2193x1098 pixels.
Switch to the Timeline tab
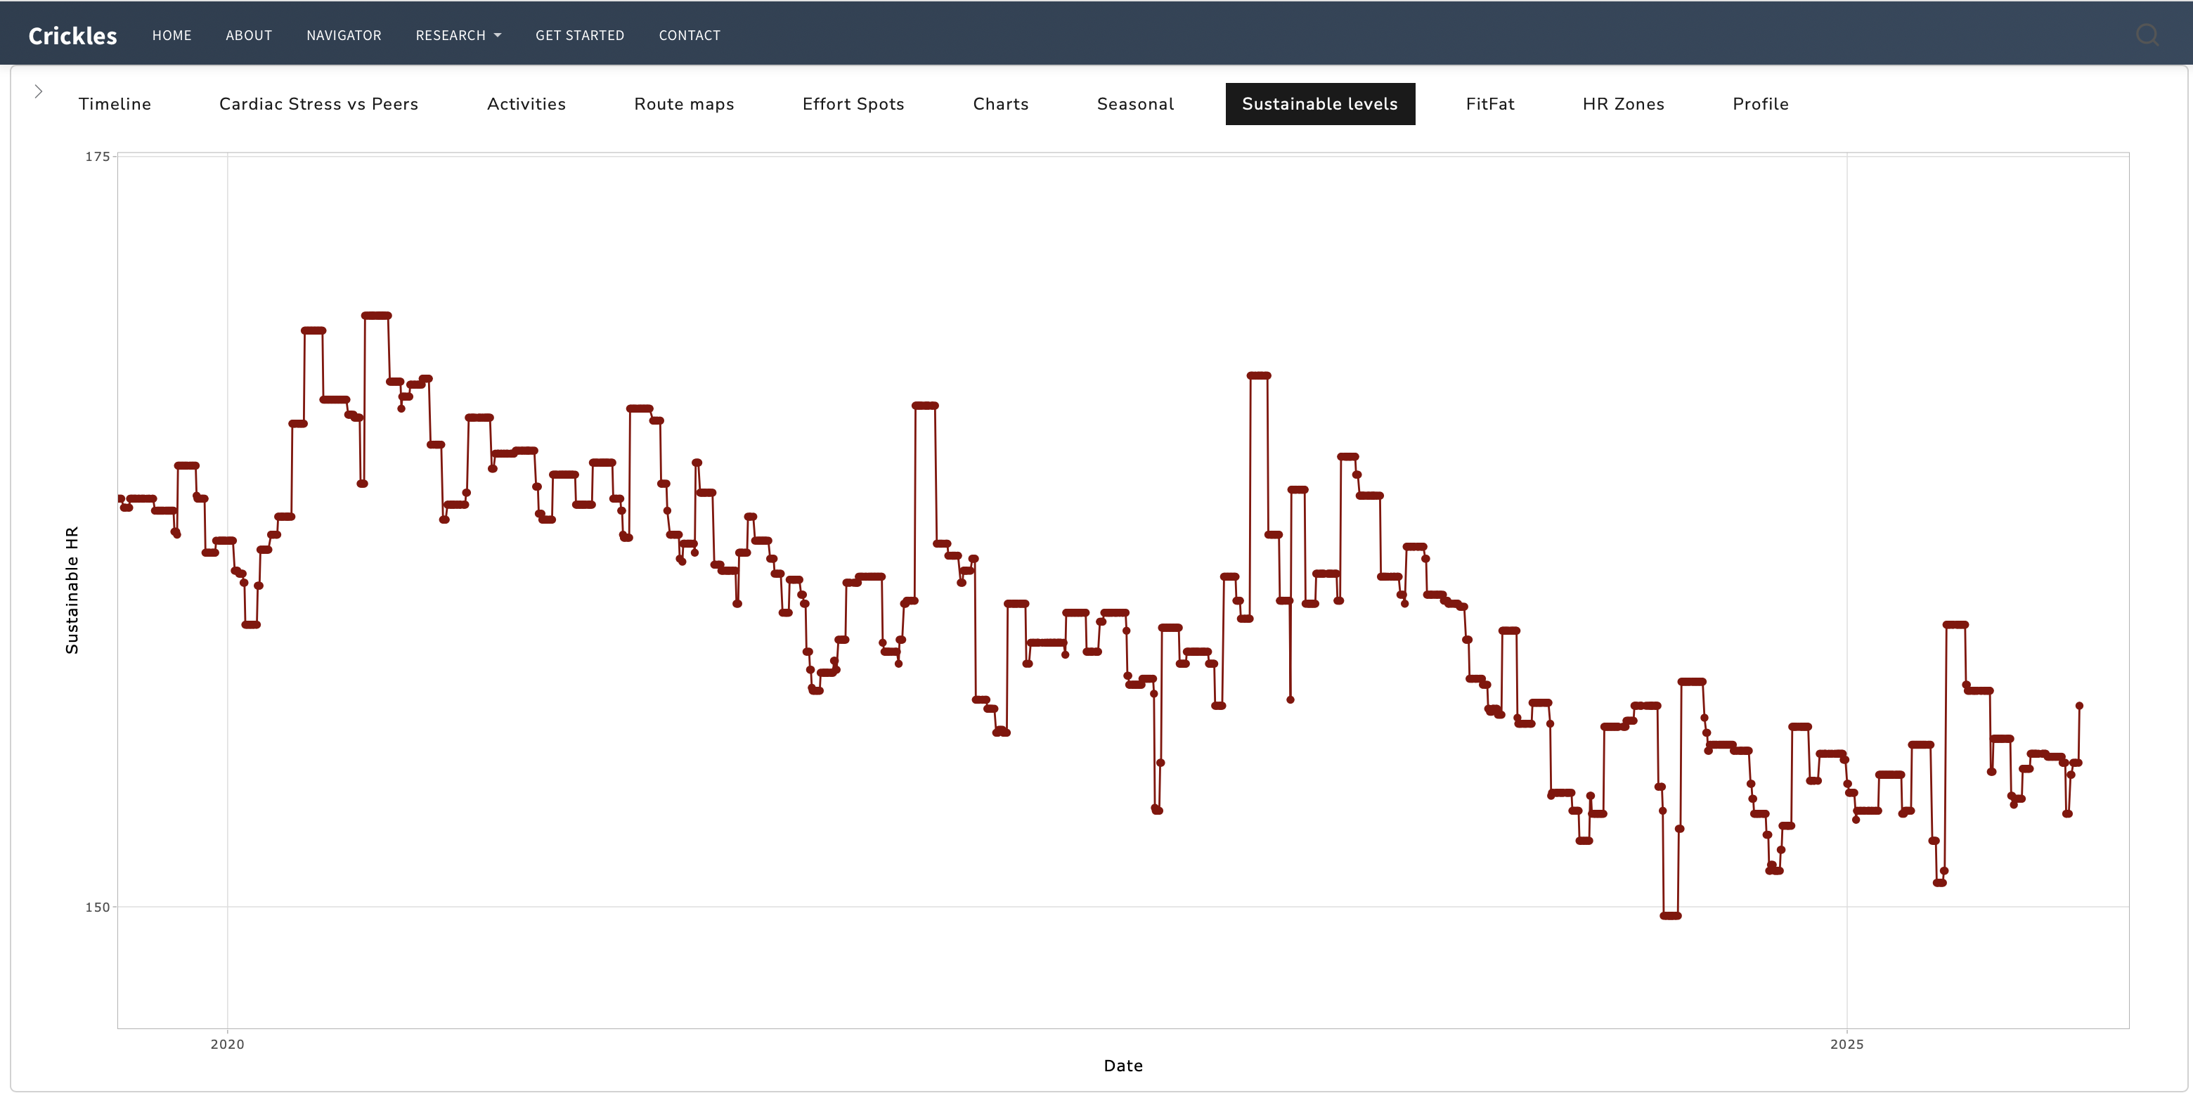[x=115, y=104]
